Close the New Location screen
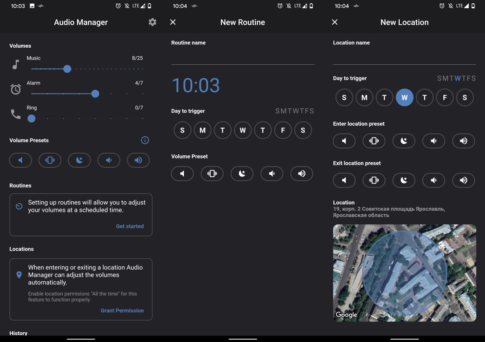The image size is (485, 342). 335,22
